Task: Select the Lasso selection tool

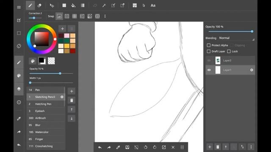Action: (x=95, y=5)
